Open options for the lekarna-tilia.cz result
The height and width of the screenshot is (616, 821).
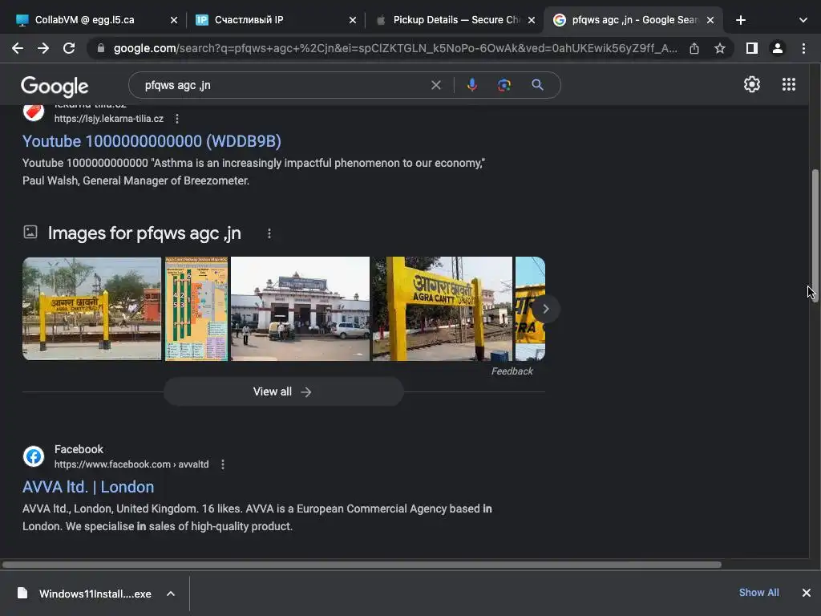177,119
